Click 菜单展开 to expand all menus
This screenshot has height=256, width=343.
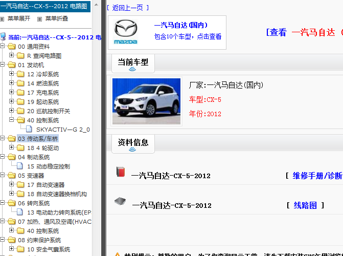pos(19,18)
